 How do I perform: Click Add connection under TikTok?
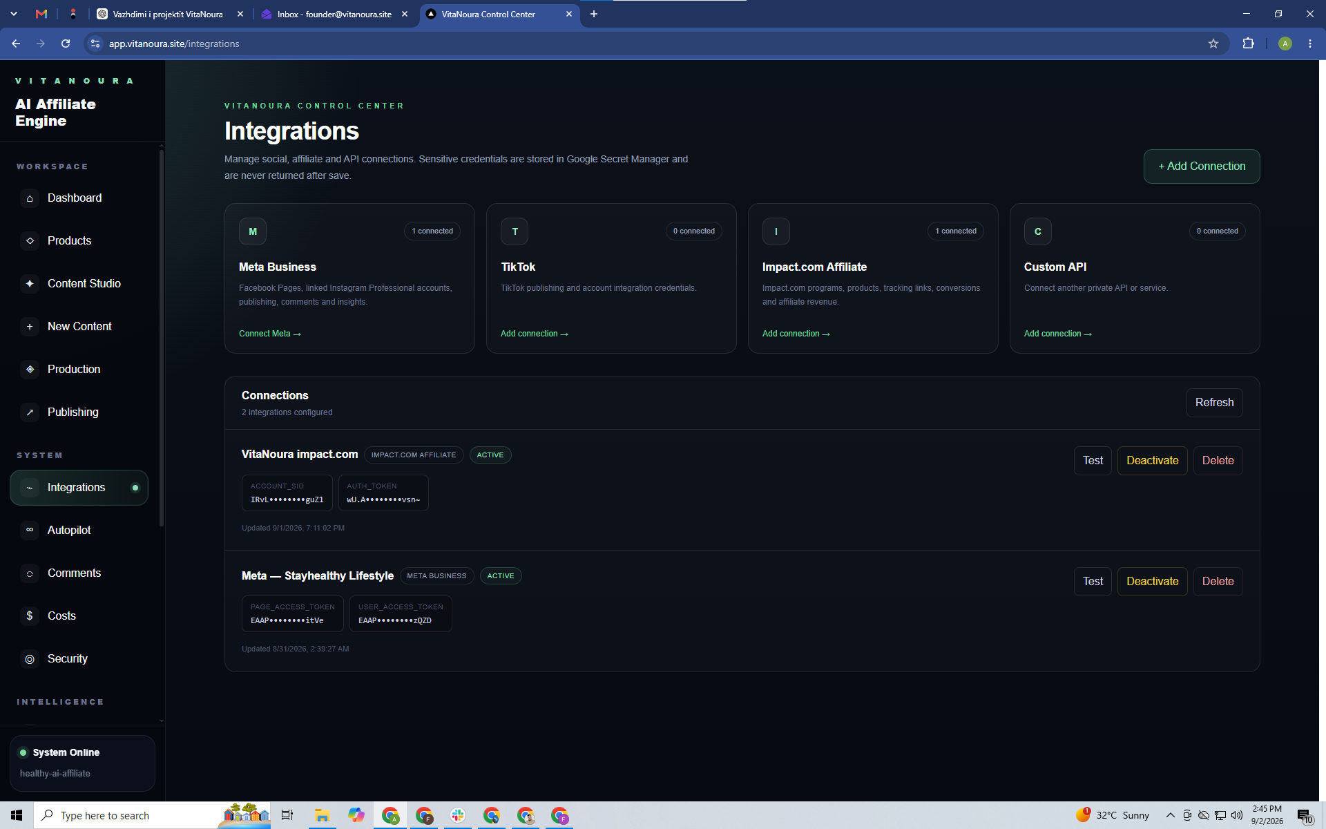535,334
